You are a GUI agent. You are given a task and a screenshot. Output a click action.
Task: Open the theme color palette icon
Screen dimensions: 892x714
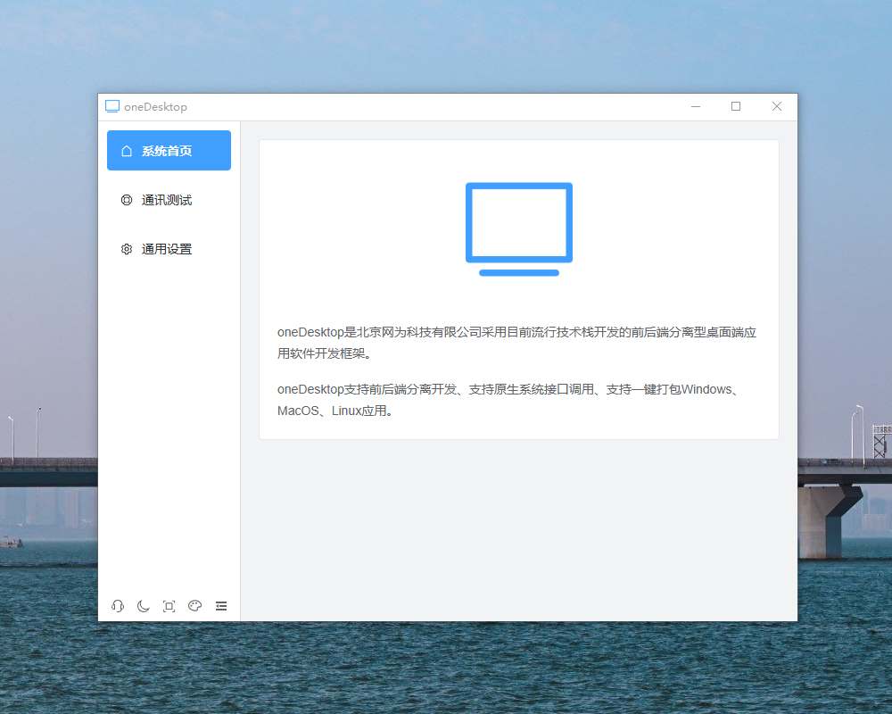(195, 606)
